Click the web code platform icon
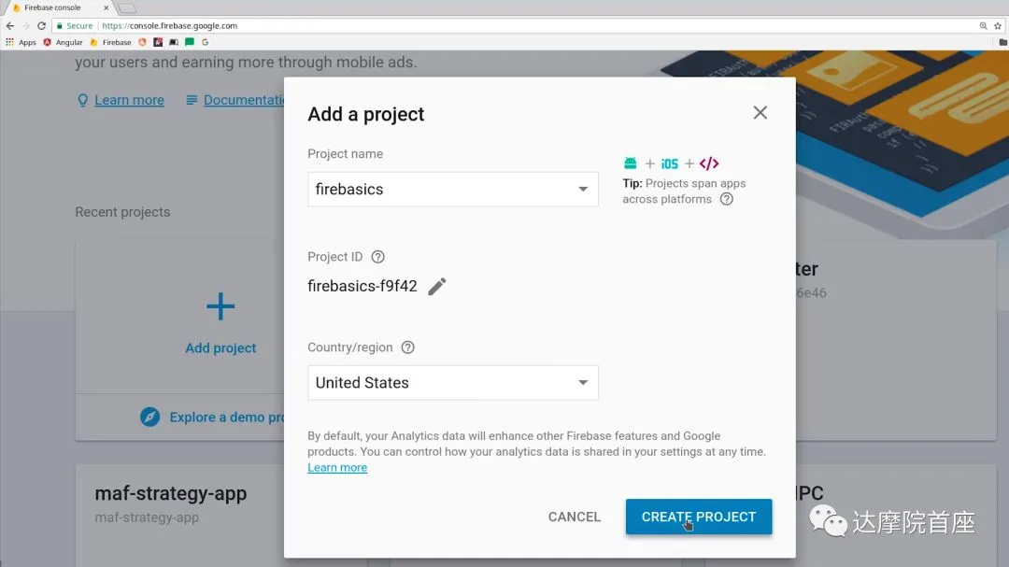Image resolution: width=1009 pixels, height=567 pixels. (709, 163)
